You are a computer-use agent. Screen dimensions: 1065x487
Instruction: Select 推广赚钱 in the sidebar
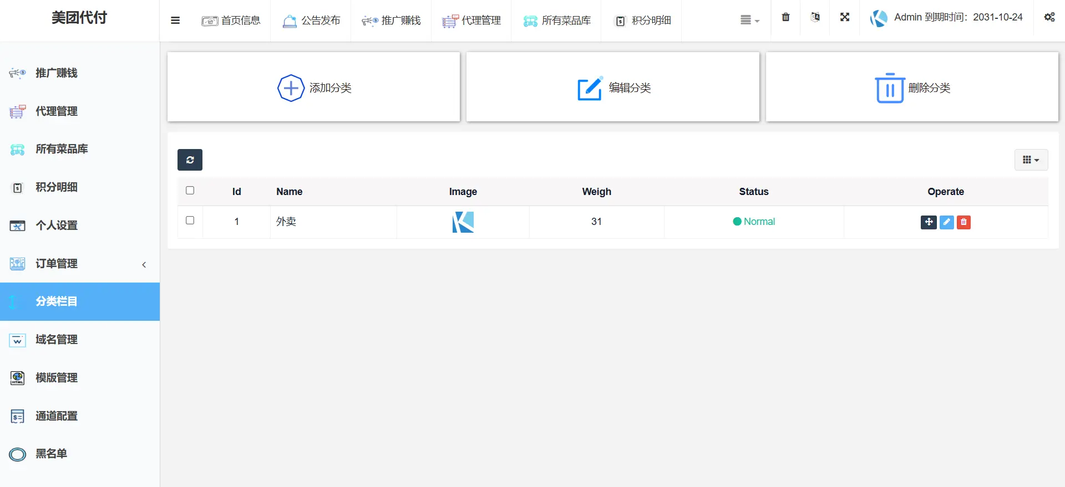(80, 73)
